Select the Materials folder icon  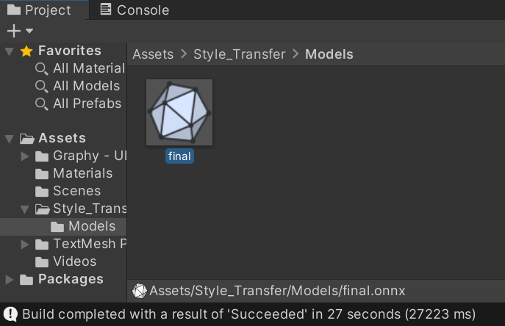tap(43, 173)
